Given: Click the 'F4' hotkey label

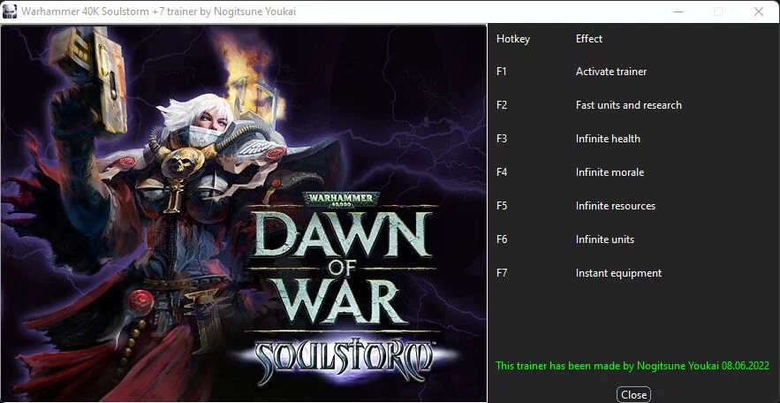Looking at the screenshot, I should pos(502,172).
